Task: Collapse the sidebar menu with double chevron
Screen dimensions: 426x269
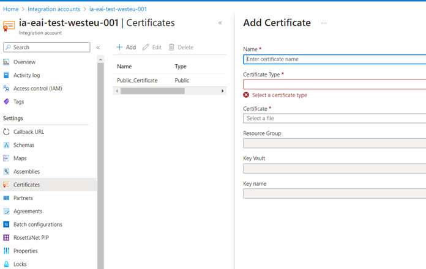Action: click(98, 48)
